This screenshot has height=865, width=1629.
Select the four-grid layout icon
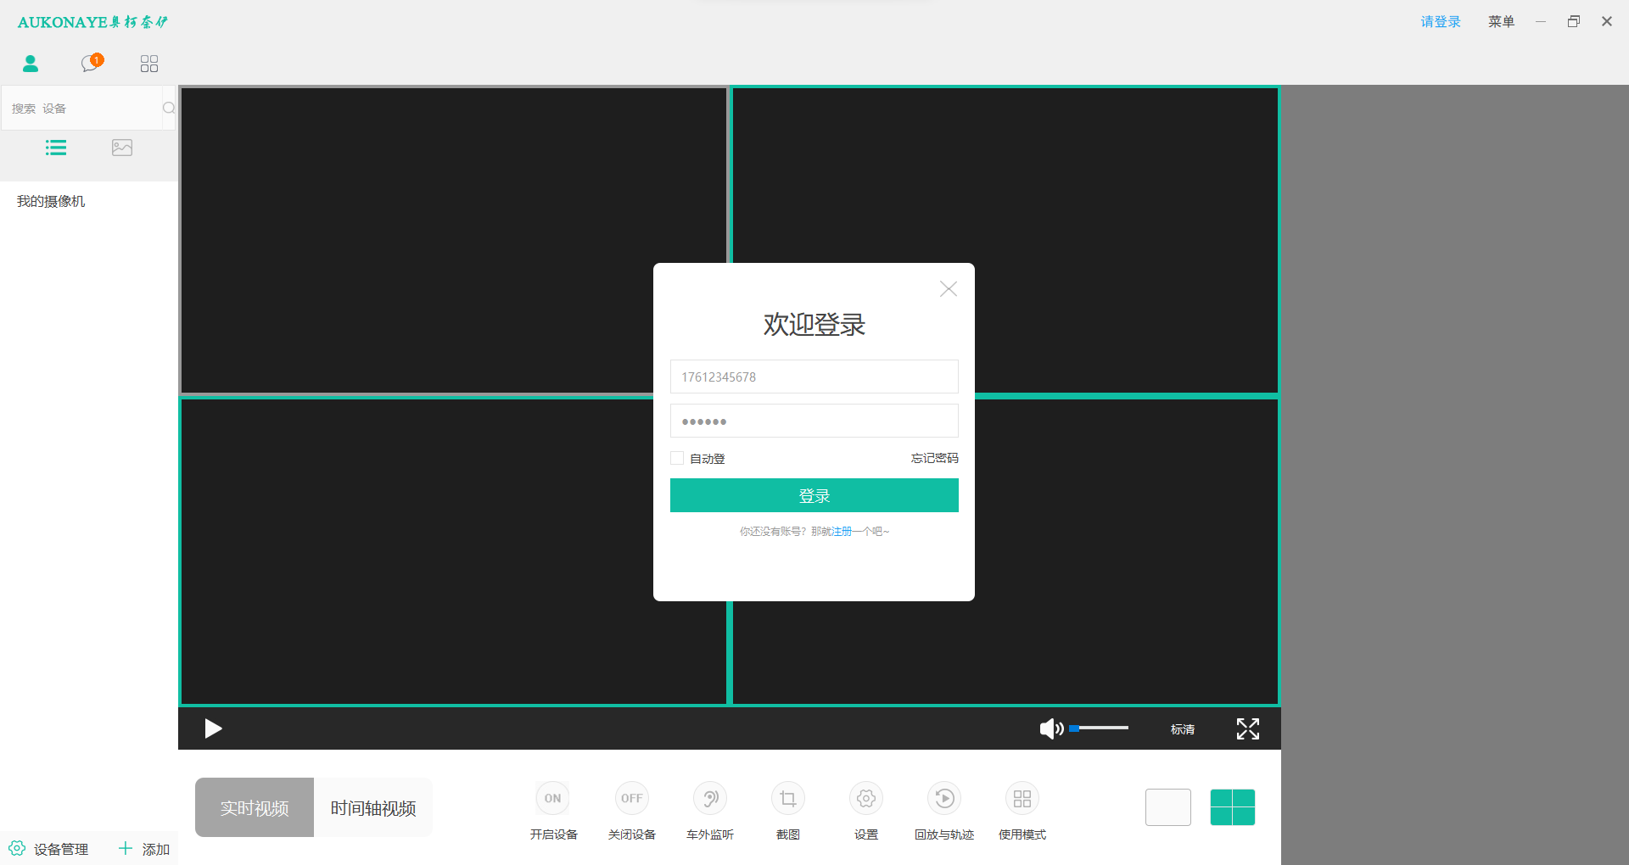[1233, 807]
